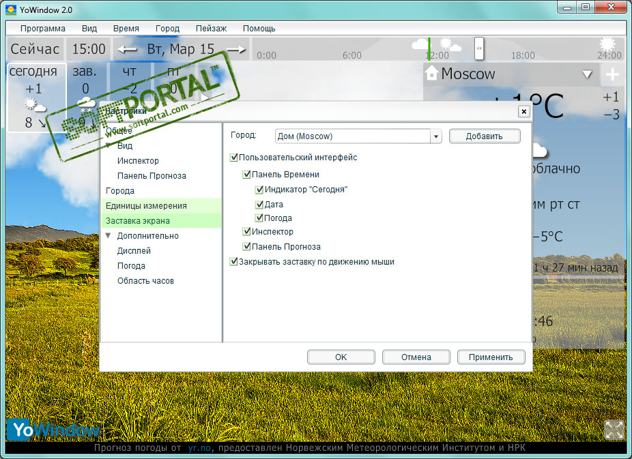Open the "Вид" menu in menu bar
The image size is (632, 459).
tap(89, 29)
